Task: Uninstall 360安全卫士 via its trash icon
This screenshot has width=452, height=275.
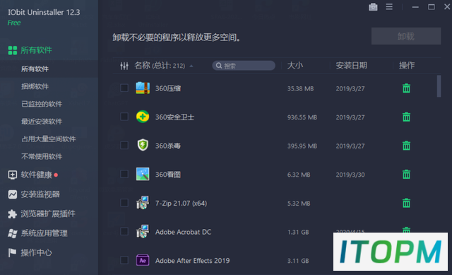Action: click(406, 117)
